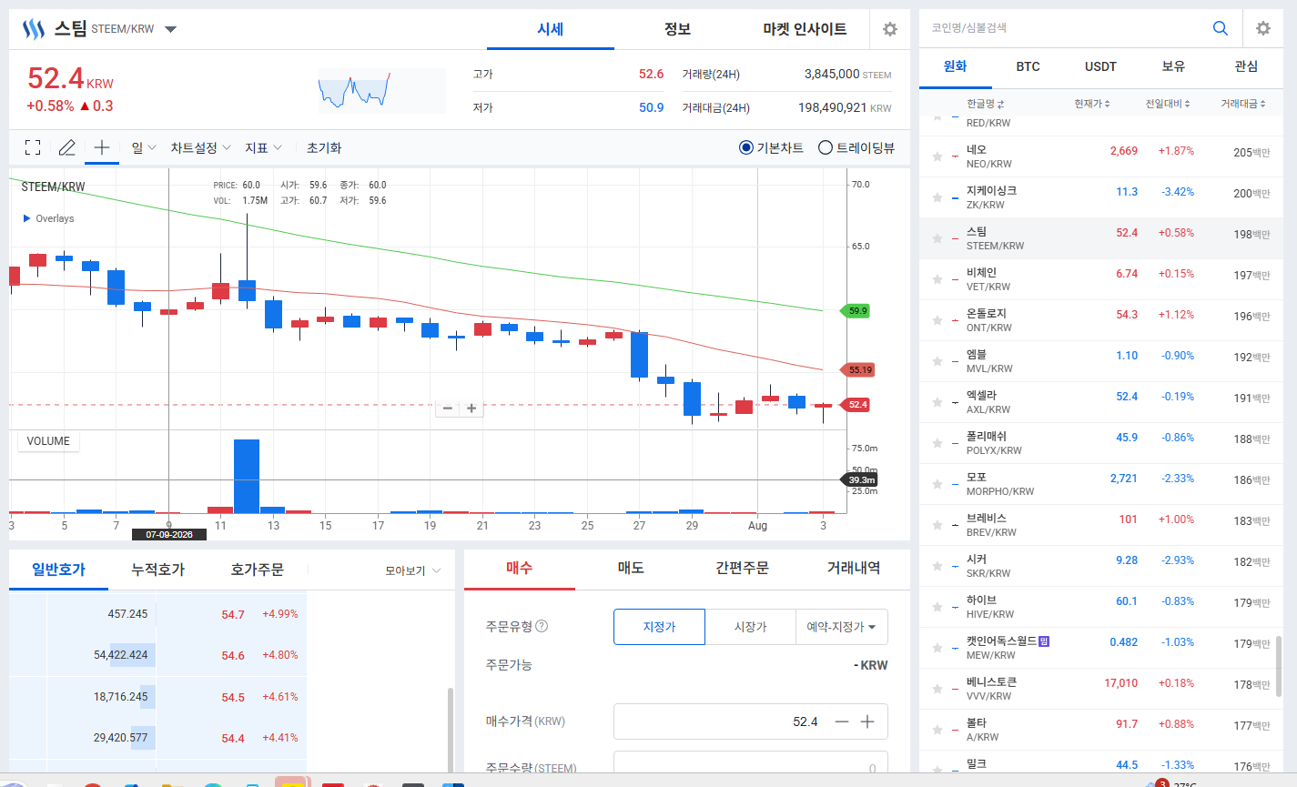Open the 간편주문 tab

[x=742, y=568]
